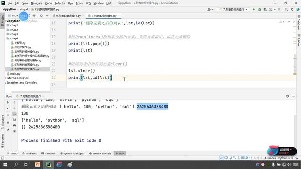Screen dimensions: 301x169
Task: Open Favorites side panel tab
Action: point(2,141)
